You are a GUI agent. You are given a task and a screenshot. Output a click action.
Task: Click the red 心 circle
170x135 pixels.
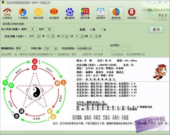pos(35,67)
